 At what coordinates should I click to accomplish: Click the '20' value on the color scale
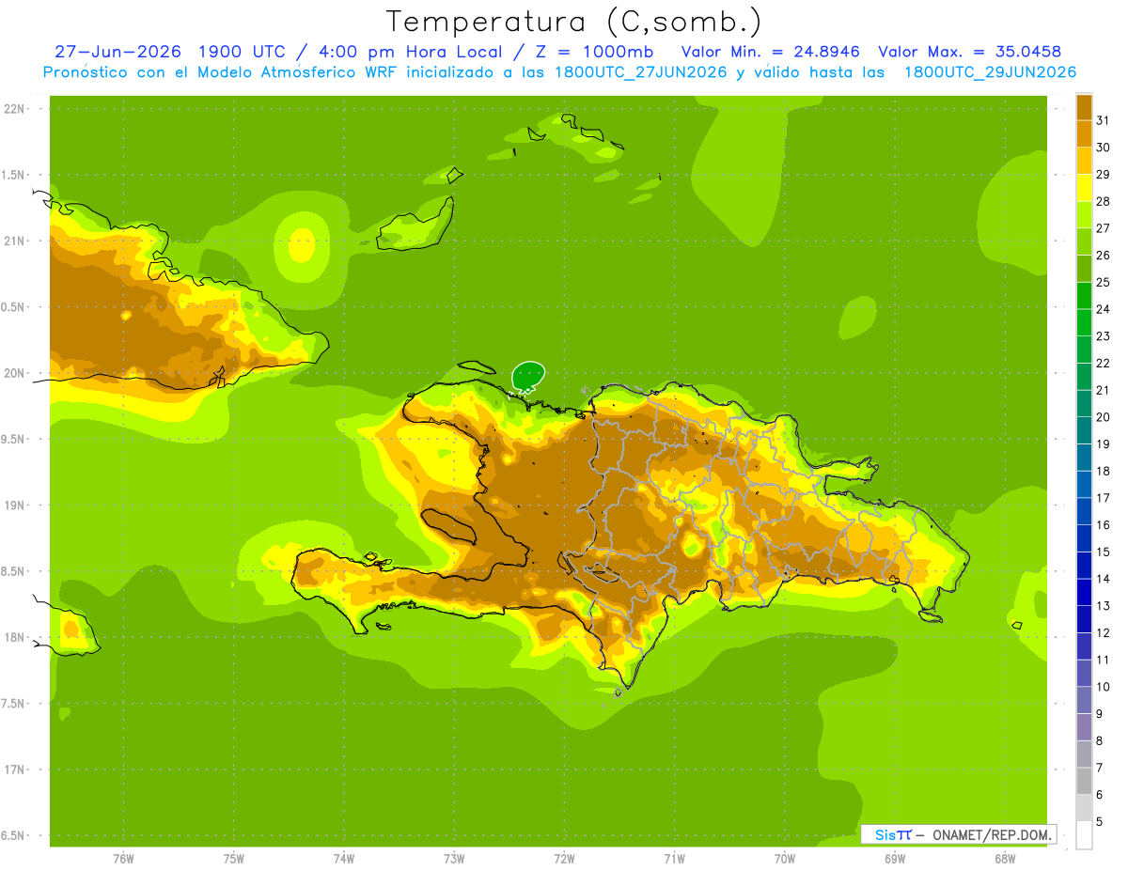(1103, 417)
